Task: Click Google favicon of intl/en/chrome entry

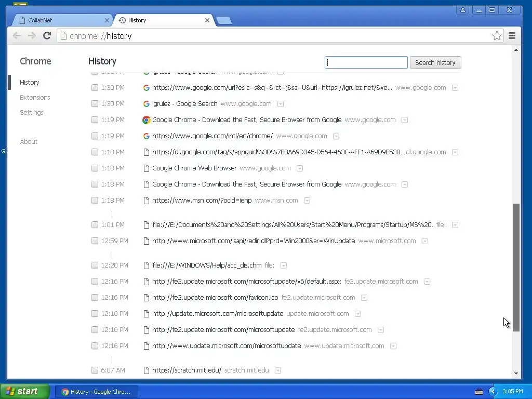Action: (x=146, y=136)
